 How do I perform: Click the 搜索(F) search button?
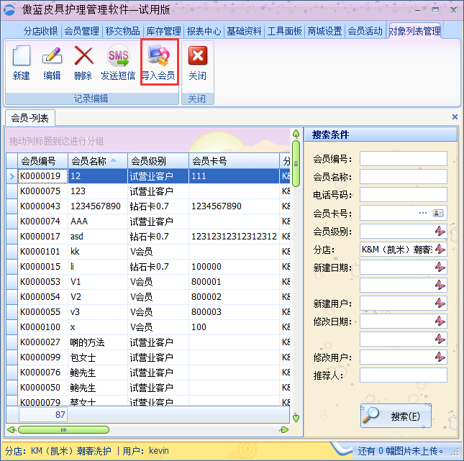(396, 416)
